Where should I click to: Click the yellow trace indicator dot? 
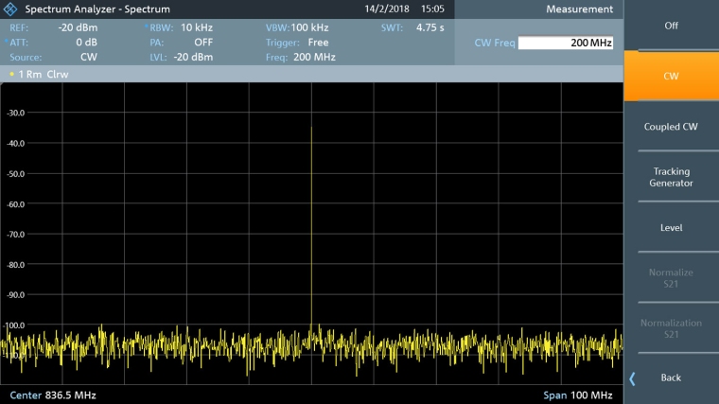(10, 74)
